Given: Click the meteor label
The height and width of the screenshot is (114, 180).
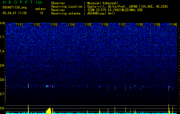Looking at the screenshot, I should pos(41,9).
